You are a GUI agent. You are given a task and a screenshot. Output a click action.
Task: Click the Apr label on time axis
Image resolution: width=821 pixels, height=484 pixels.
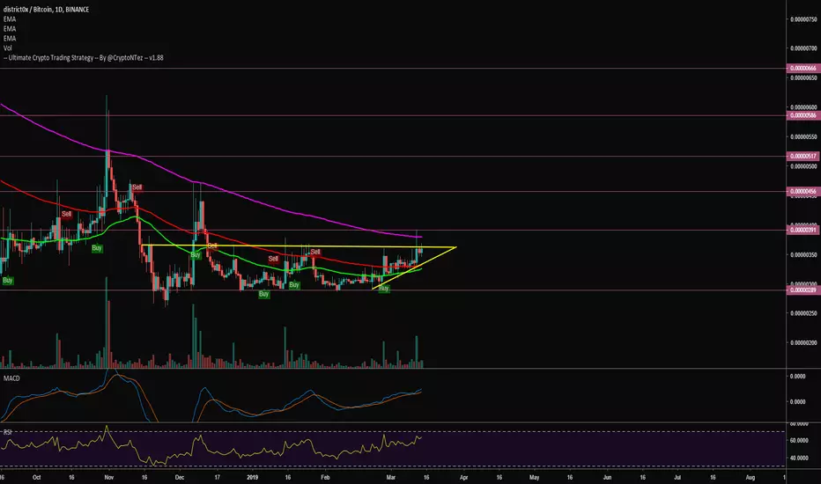[463, 478]
